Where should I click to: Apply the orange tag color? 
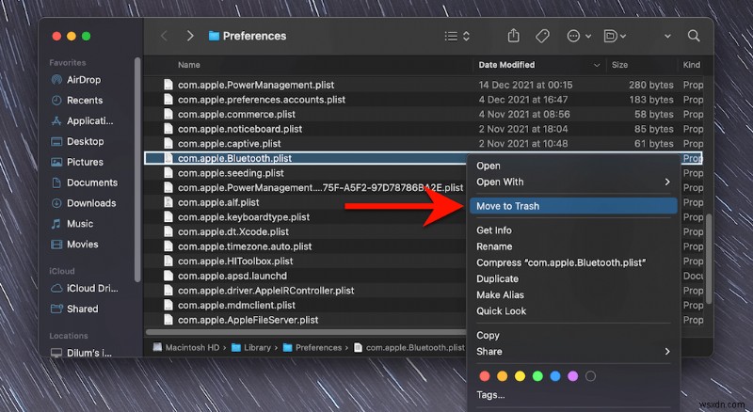click(503, 376)
